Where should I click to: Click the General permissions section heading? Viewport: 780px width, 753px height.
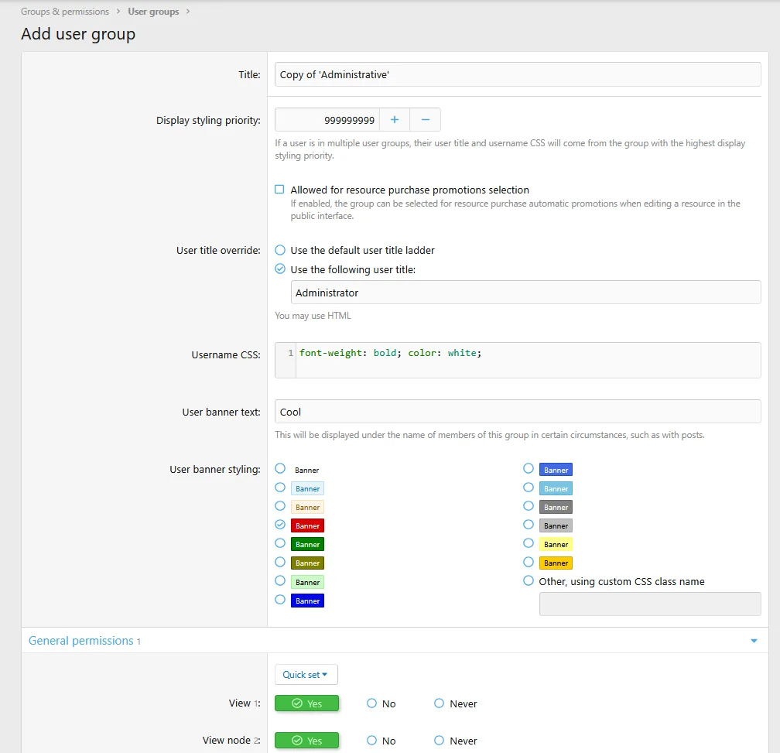tap(81, 641)
